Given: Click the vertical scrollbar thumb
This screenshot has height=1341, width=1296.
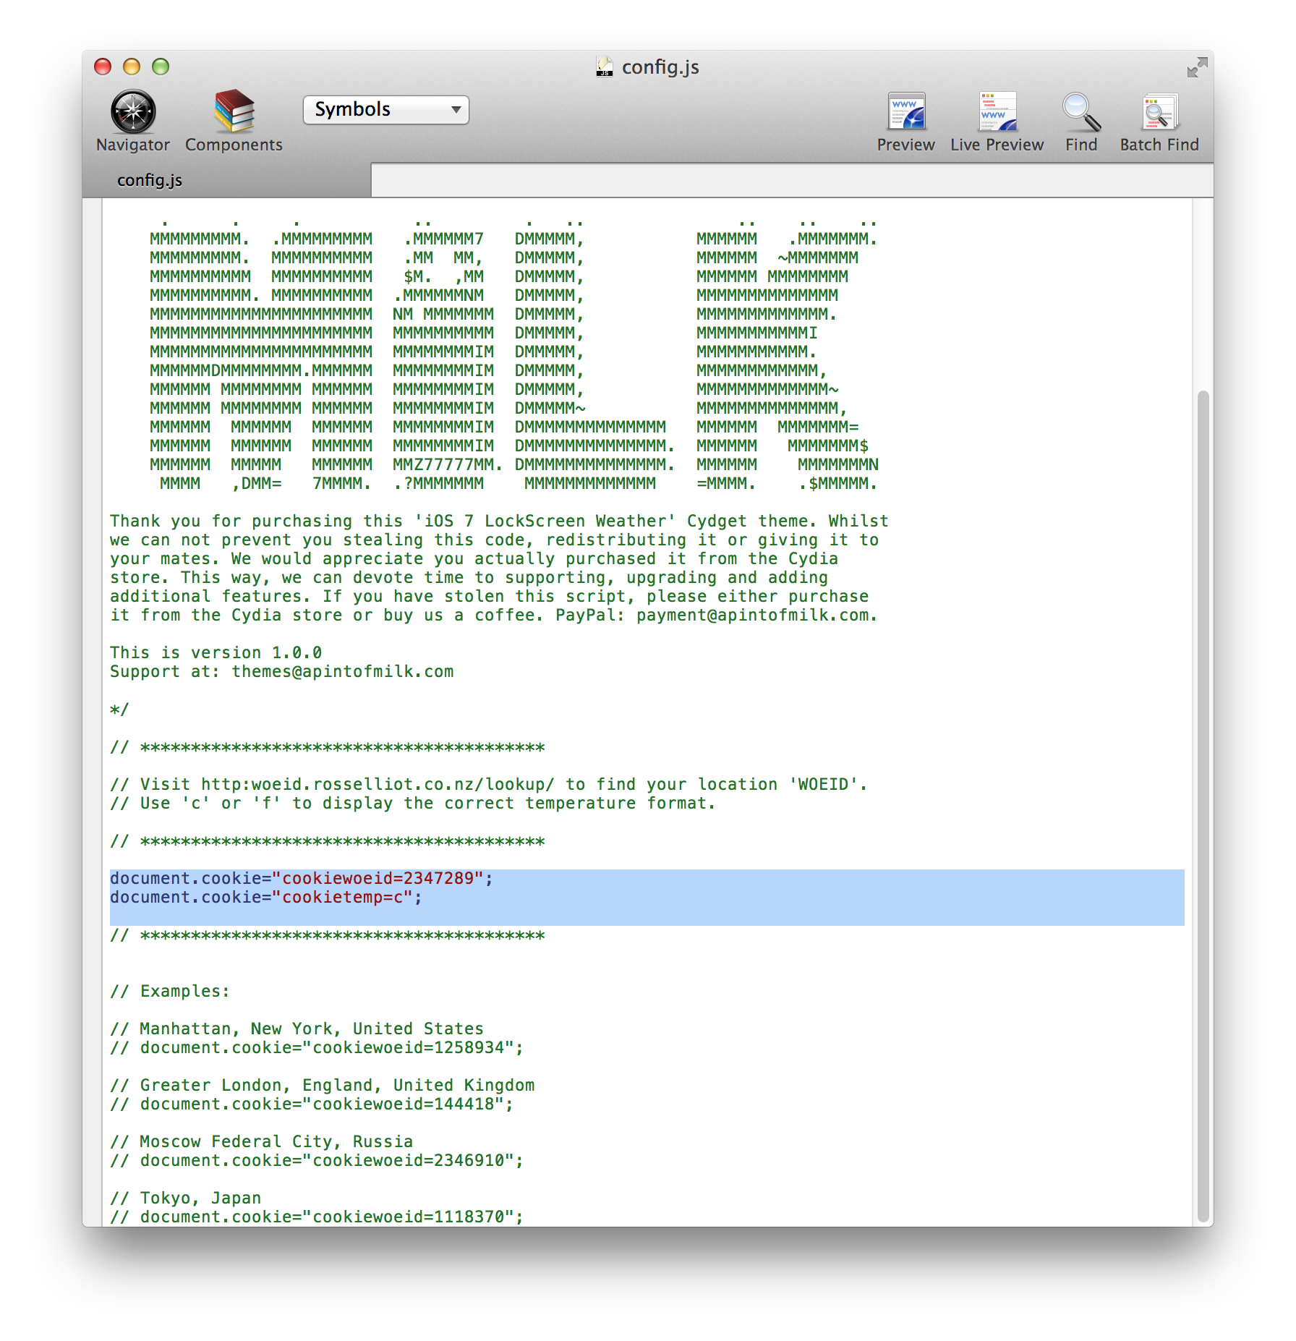Looking at the screenshot, I should tap(1203, 806).
